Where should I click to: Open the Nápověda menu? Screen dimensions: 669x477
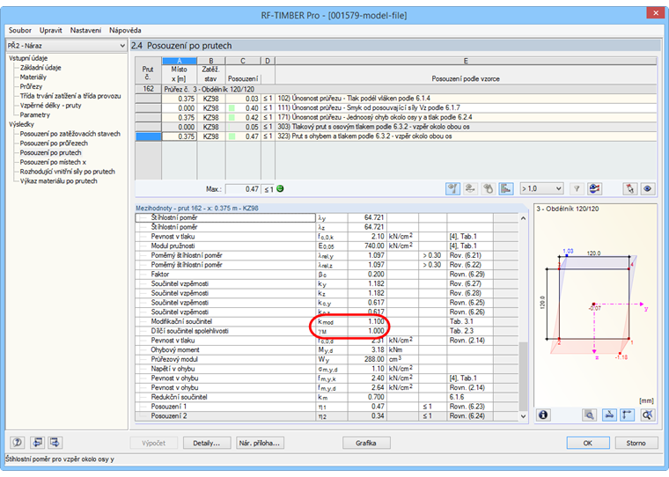point(125,30)
